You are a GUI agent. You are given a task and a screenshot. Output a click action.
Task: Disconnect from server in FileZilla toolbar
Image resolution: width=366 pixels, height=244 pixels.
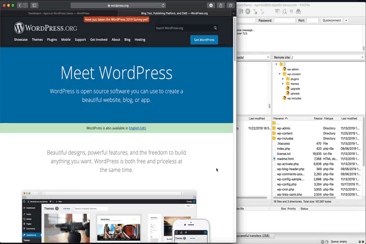click(x=255, y=11)
